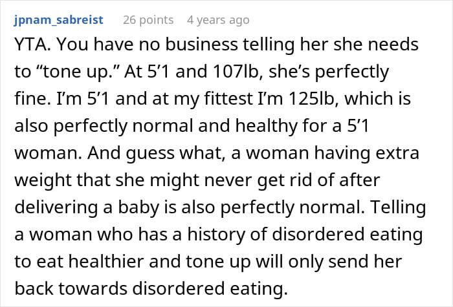Click the phrase "history of disordered eating"
The width and height of the screenshot is (453, 307).
pyautogui.click(x=305, y=234)
